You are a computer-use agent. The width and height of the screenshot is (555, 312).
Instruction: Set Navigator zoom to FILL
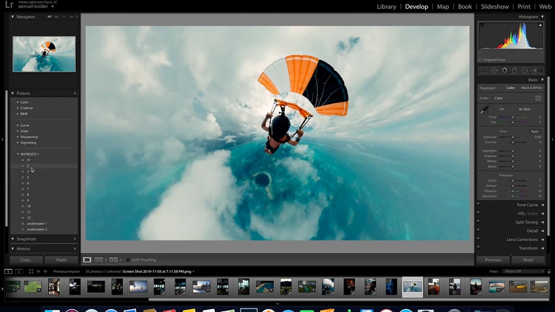[57, 17]
